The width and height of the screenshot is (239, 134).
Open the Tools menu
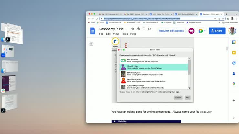pyautogui.click(x=124, y=34)
